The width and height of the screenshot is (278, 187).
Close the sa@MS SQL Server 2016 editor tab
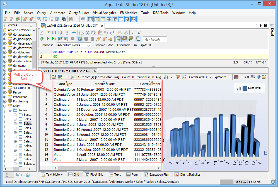pyautogui.click(x=102, y=26)
